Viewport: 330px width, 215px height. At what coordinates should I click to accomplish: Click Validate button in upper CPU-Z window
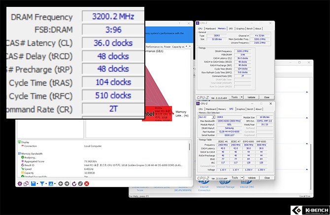[x=251, y=97]
